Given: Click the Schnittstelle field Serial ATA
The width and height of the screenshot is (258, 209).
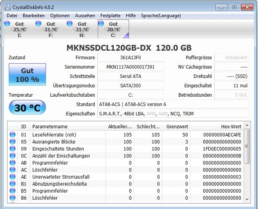Looking at the screenshot, I should point(131,76).
